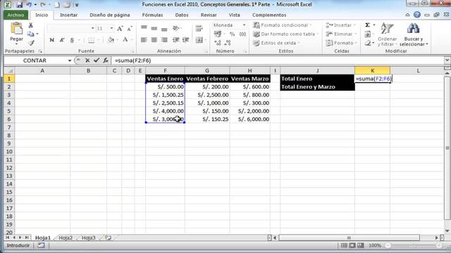
Task: Switch to Hoja2 sheet tab
Action: pyautogui.click(x=66, y=238)
